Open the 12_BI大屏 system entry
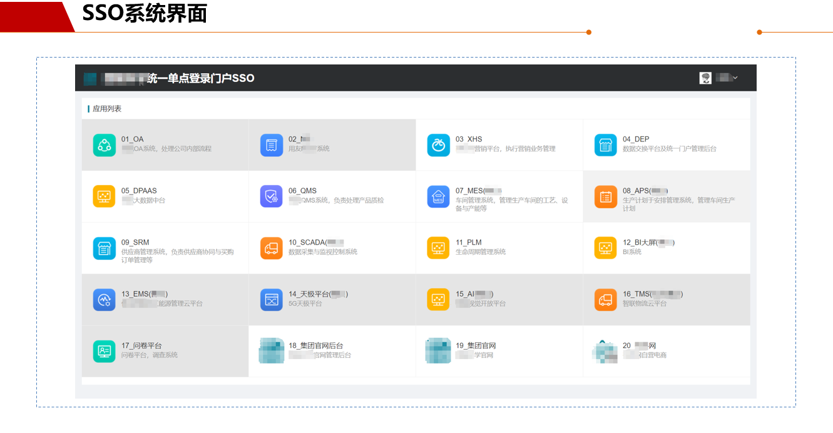833x433 pixels. 648,242
